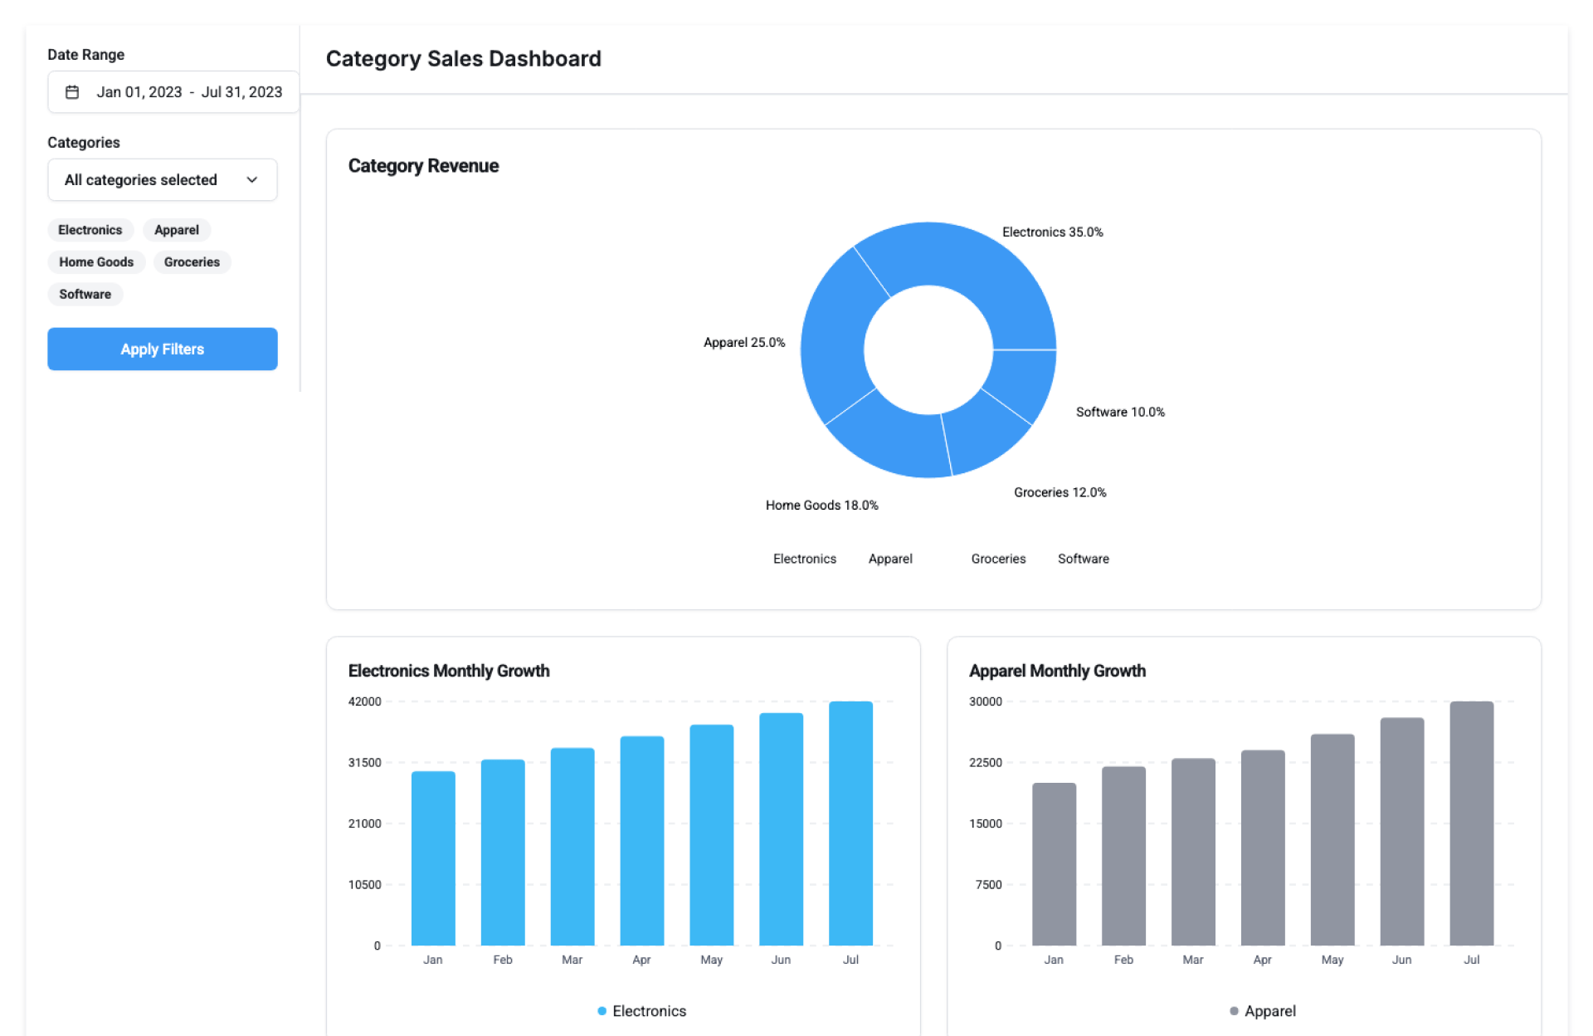Screen dimensions: 1593x1036
Task: Click the Jan bar in Apparel Monthly Growth
Action: [1054, 864]
